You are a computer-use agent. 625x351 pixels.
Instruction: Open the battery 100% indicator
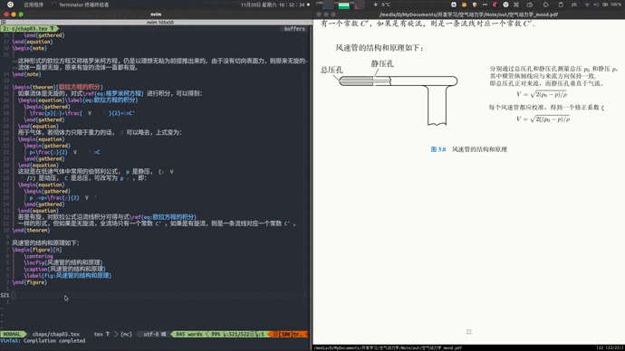(x=611, y=5)
